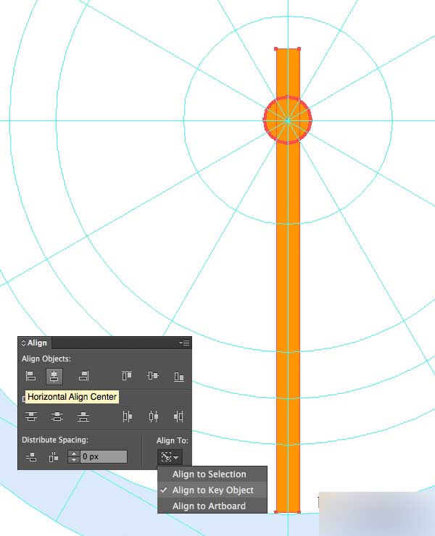Click the rectangle's top-right anchor point
Screen dimensions: 435x536
point(299,49)
